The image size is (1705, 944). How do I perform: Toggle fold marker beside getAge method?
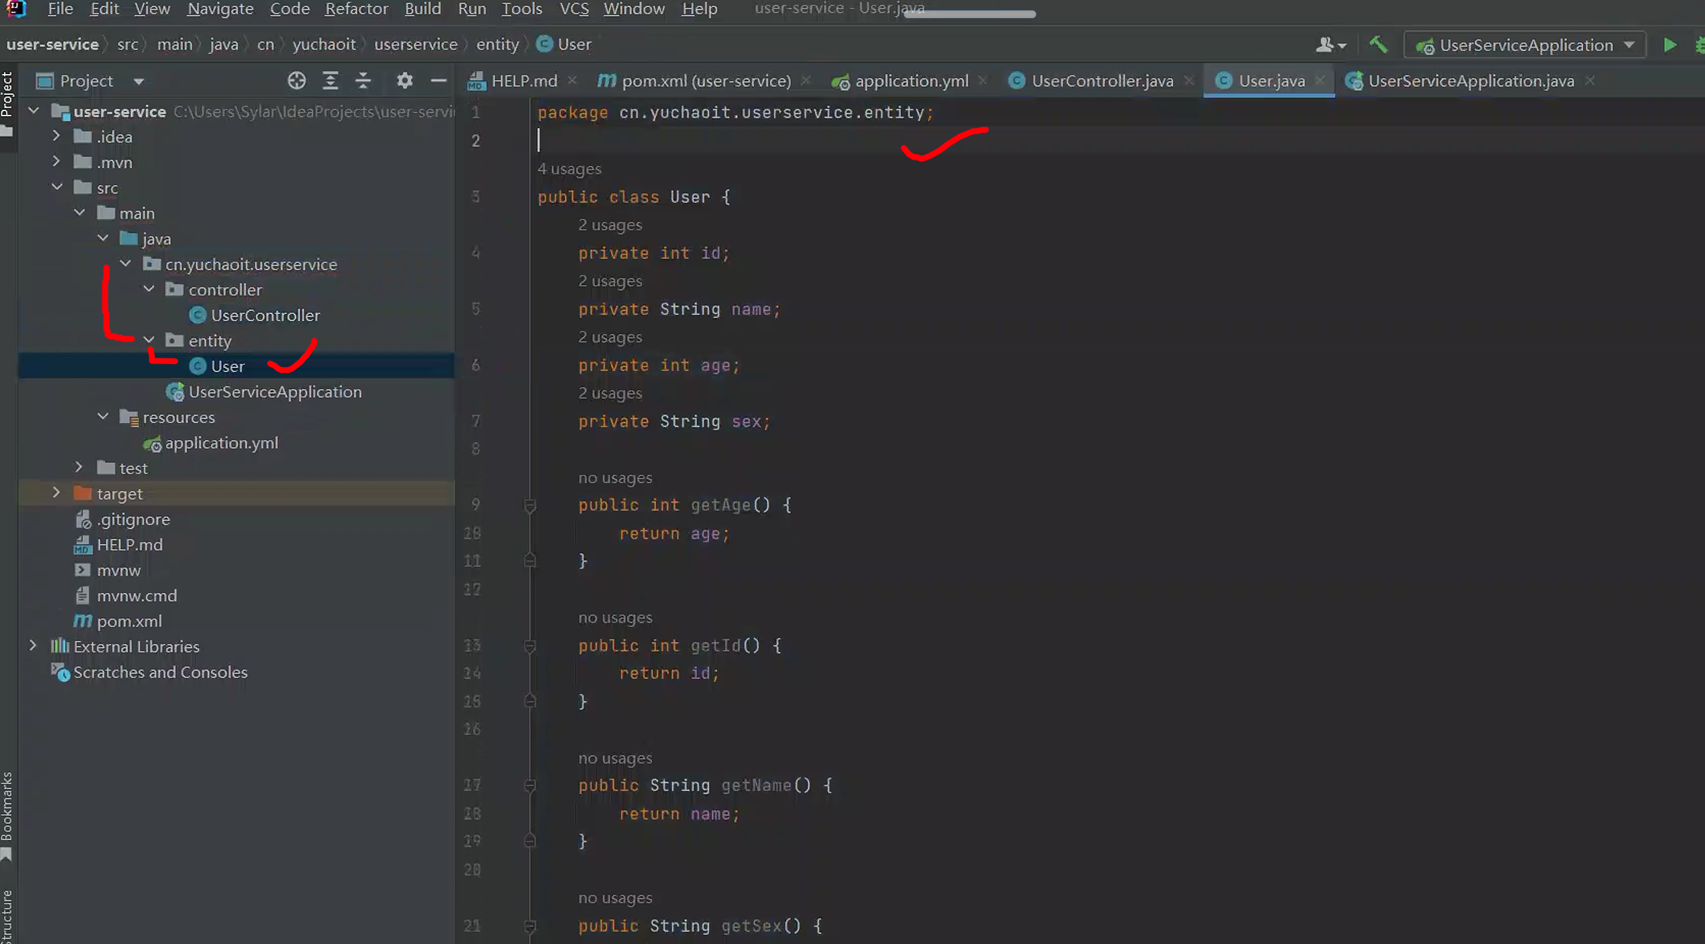click(530, 506)
